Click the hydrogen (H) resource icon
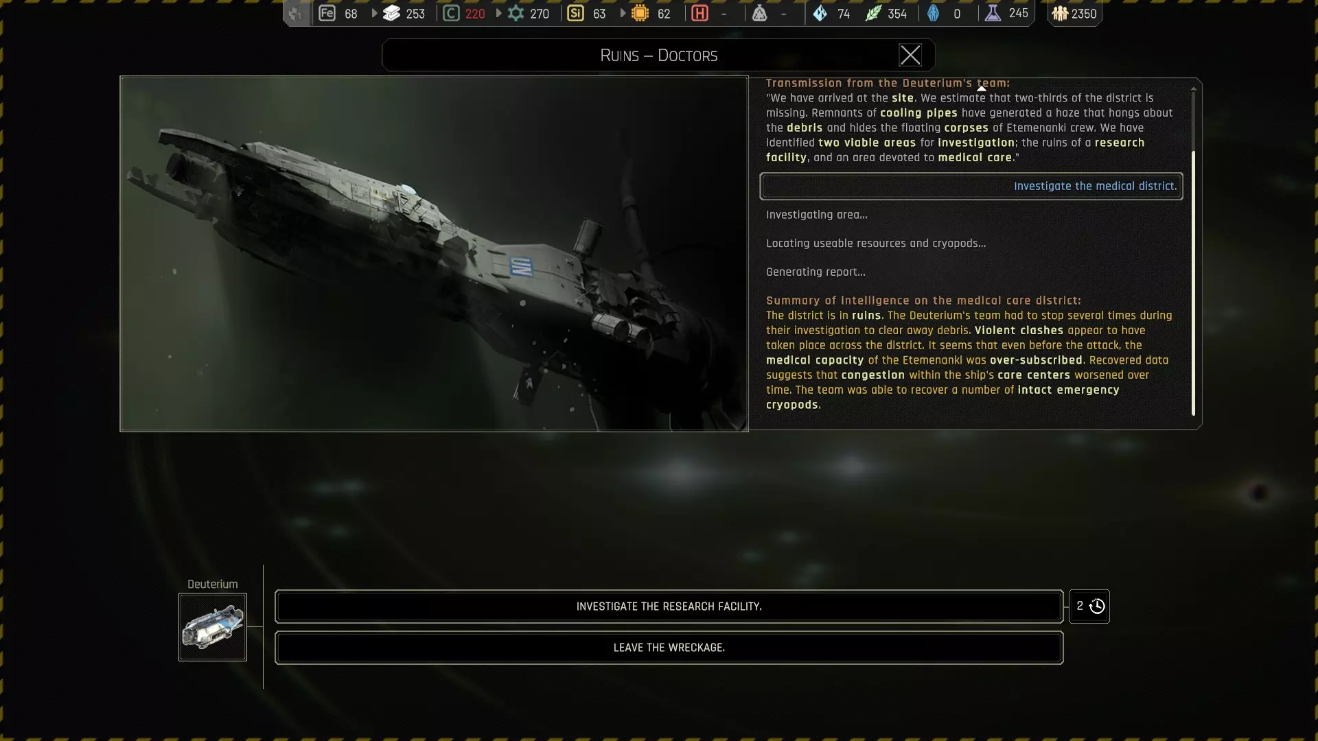 [x=700, y=13]
